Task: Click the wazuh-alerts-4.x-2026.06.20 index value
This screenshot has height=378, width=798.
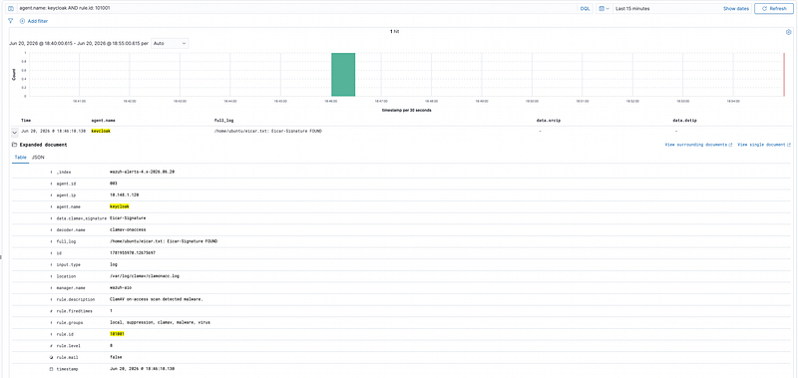Action: pyautogui.click(x=142, y=172)
